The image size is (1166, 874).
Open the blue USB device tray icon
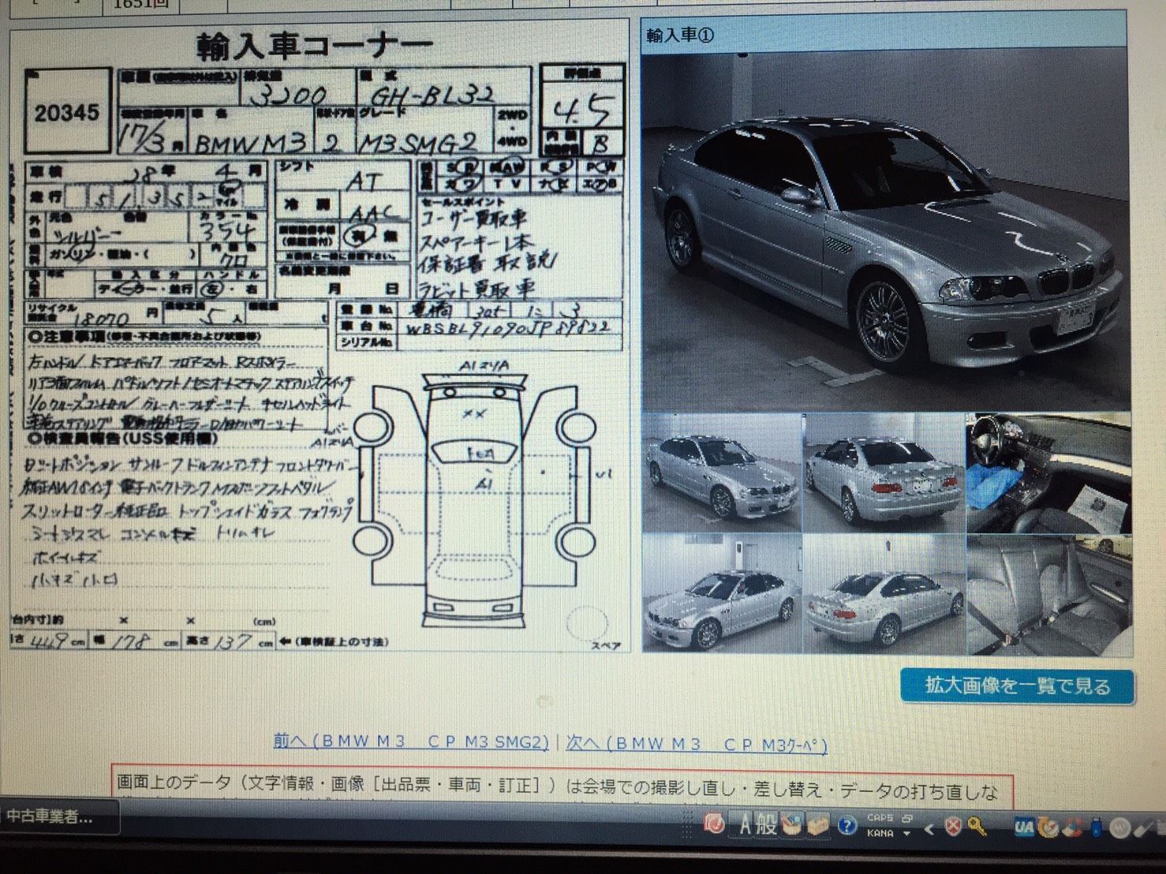pyautogui.click(x=1095, y=827)
